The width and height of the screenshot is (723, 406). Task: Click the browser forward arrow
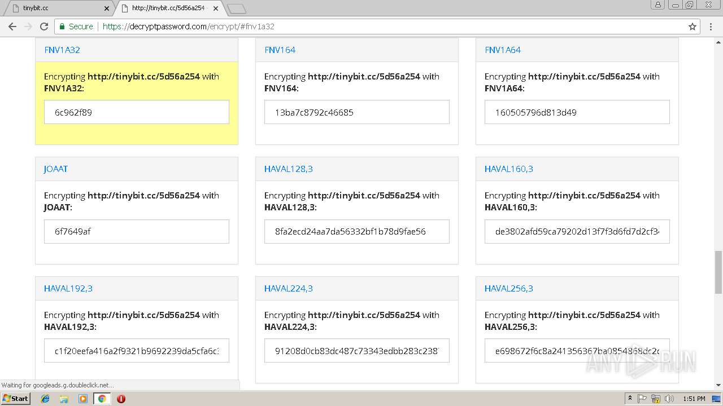(28, 27)
